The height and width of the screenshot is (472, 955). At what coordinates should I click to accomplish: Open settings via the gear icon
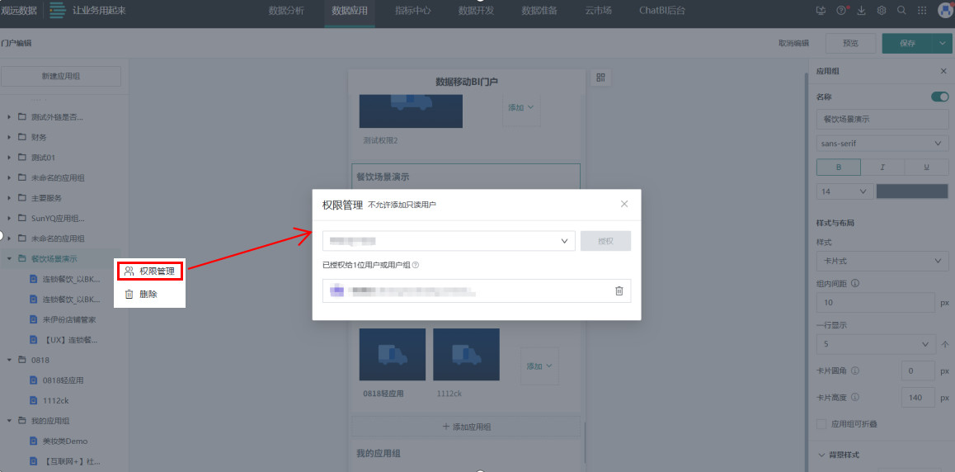[882, 11]
